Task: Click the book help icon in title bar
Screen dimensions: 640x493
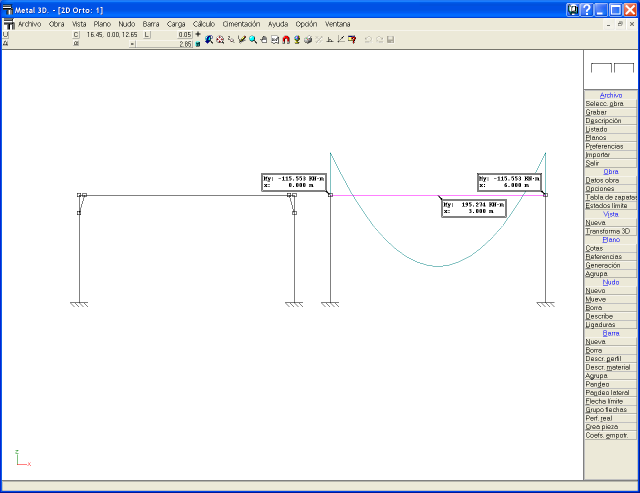Action: click(573, 9)
